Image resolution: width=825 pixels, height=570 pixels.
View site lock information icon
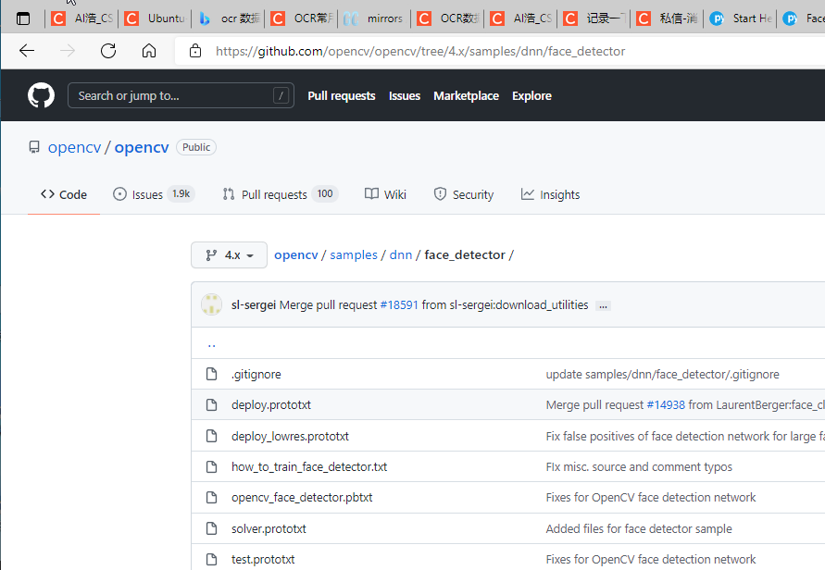click(x=195, y=51)
